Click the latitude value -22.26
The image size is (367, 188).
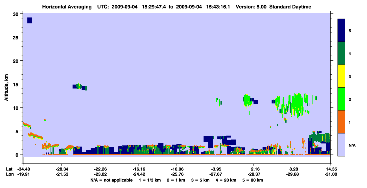pos(100,169)
